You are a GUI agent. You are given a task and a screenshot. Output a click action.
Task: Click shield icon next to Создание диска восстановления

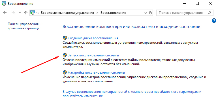[x=65, y=38]
